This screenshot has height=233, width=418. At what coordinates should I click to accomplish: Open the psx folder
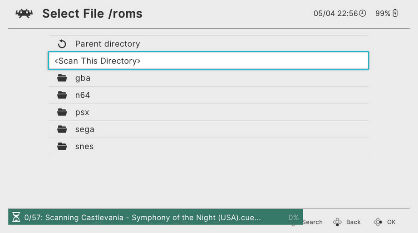(208, 112)
